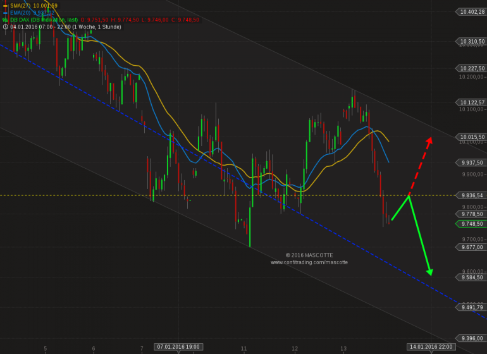Click the 9.700,00 price axis label

[x=472, y=239]
